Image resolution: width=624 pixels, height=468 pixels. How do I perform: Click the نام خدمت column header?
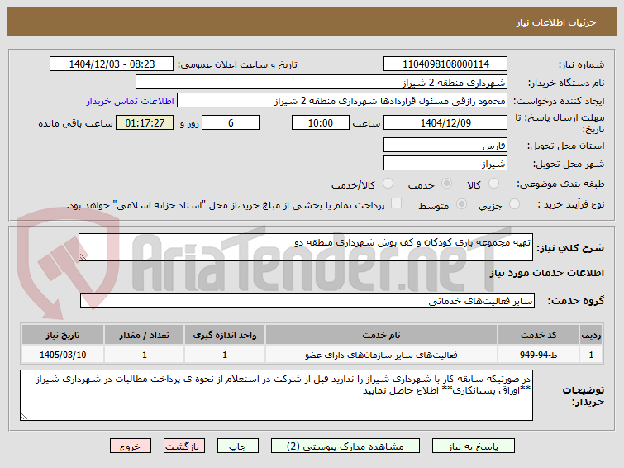tap(381, 335)
